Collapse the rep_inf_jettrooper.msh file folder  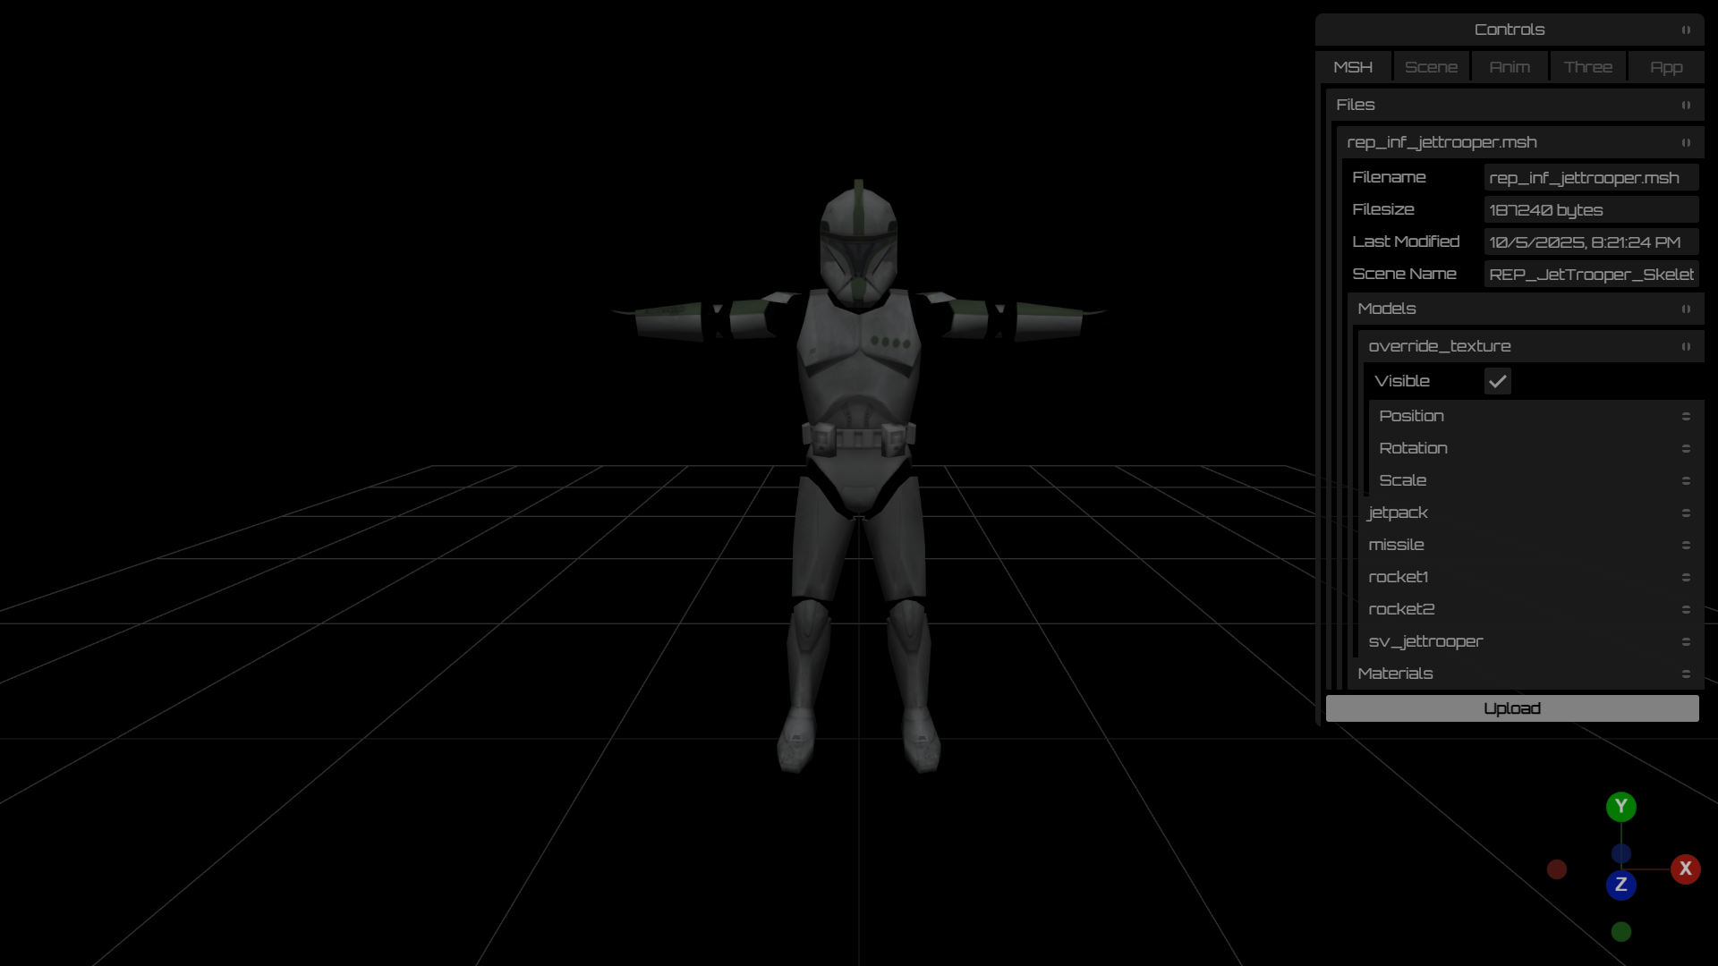coord(1686,142)
